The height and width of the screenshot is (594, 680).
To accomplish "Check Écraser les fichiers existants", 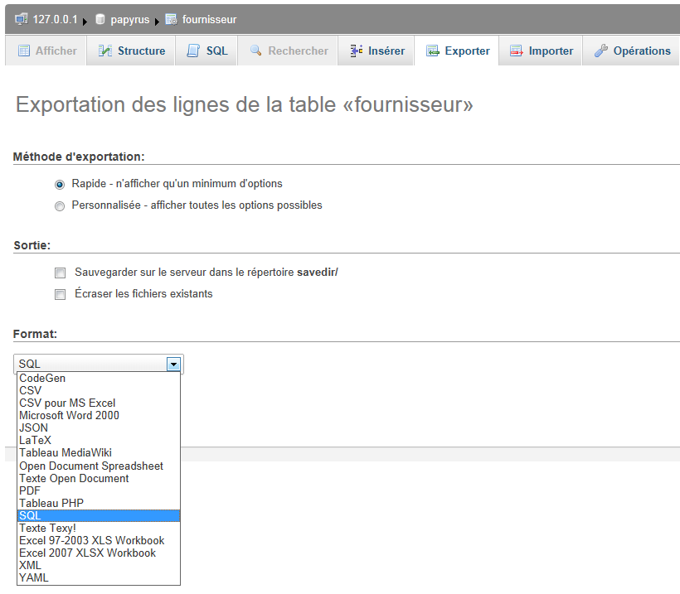I will tap(60, 294).
